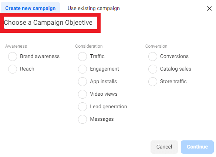Click the Continue button
The image size is (216, 157).
(197, 147)
